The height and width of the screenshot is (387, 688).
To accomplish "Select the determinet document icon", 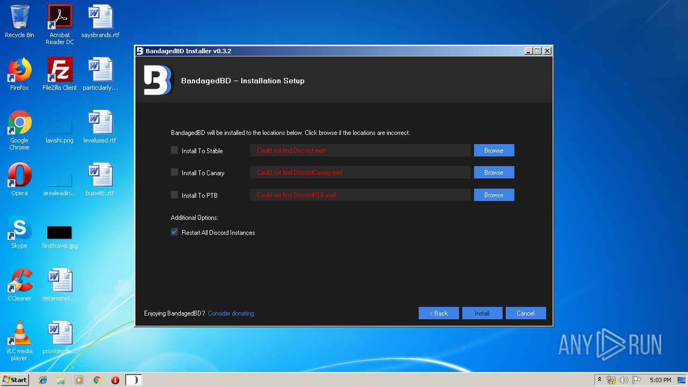I will [x=60, y=285].
